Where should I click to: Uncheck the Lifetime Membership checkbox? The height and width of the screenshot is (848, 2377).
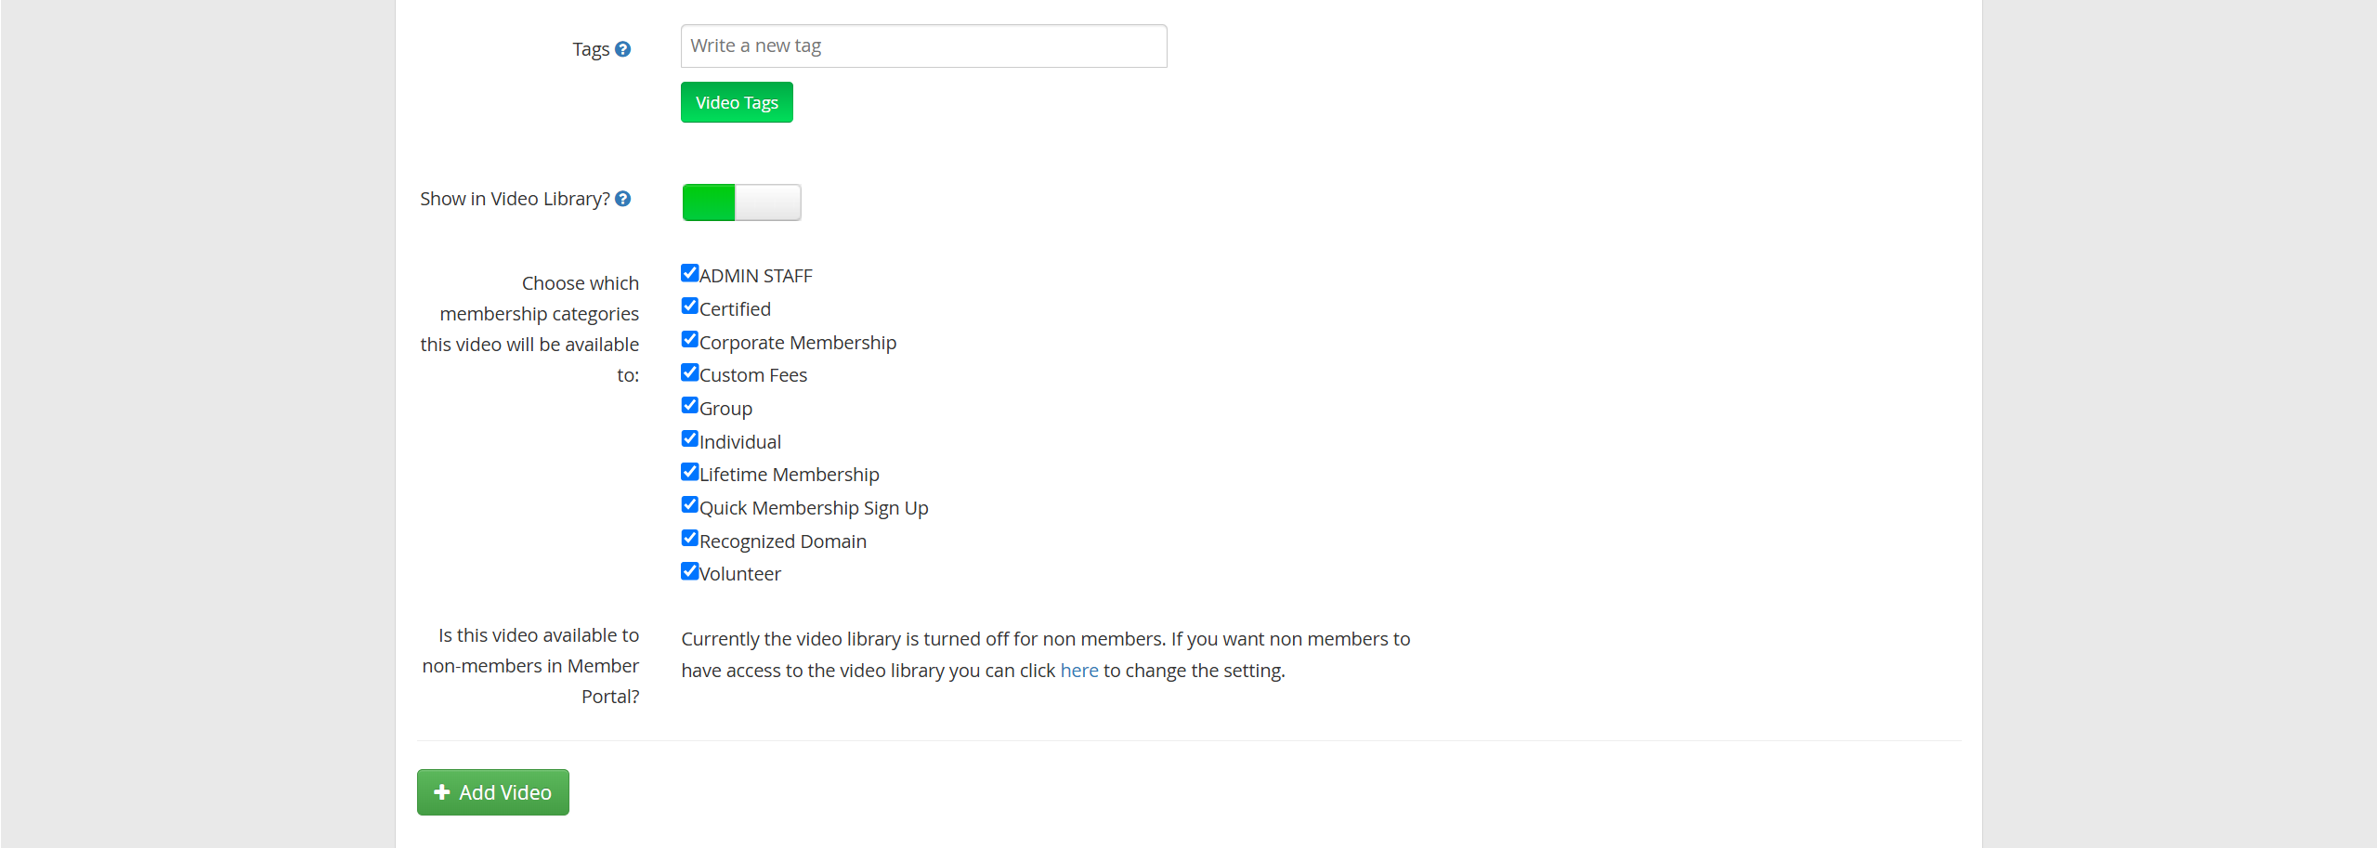(x=689, y=472)
